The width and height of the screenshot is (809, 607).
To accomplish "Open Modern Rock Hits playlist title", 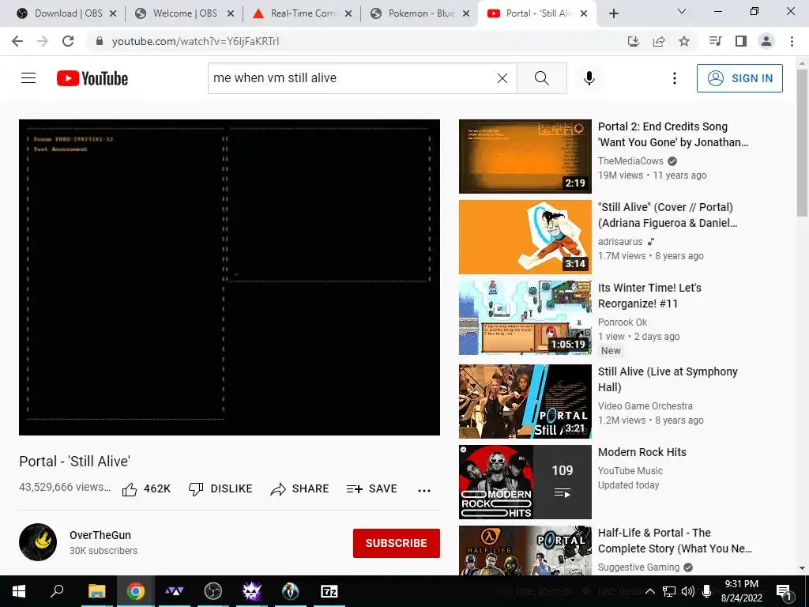I will pos(642,452).
